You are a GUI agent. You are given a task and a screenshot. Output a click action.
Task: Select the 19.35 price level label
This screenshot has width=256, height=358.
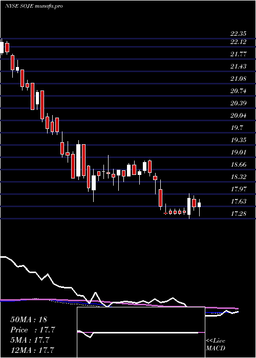tap(238, 140)
